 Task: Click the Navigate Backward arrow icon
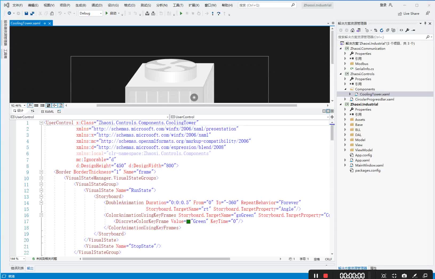(9, 13)
